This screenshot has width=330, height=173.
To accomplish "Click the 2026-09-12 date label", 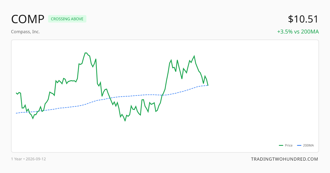I will [36, 159].
